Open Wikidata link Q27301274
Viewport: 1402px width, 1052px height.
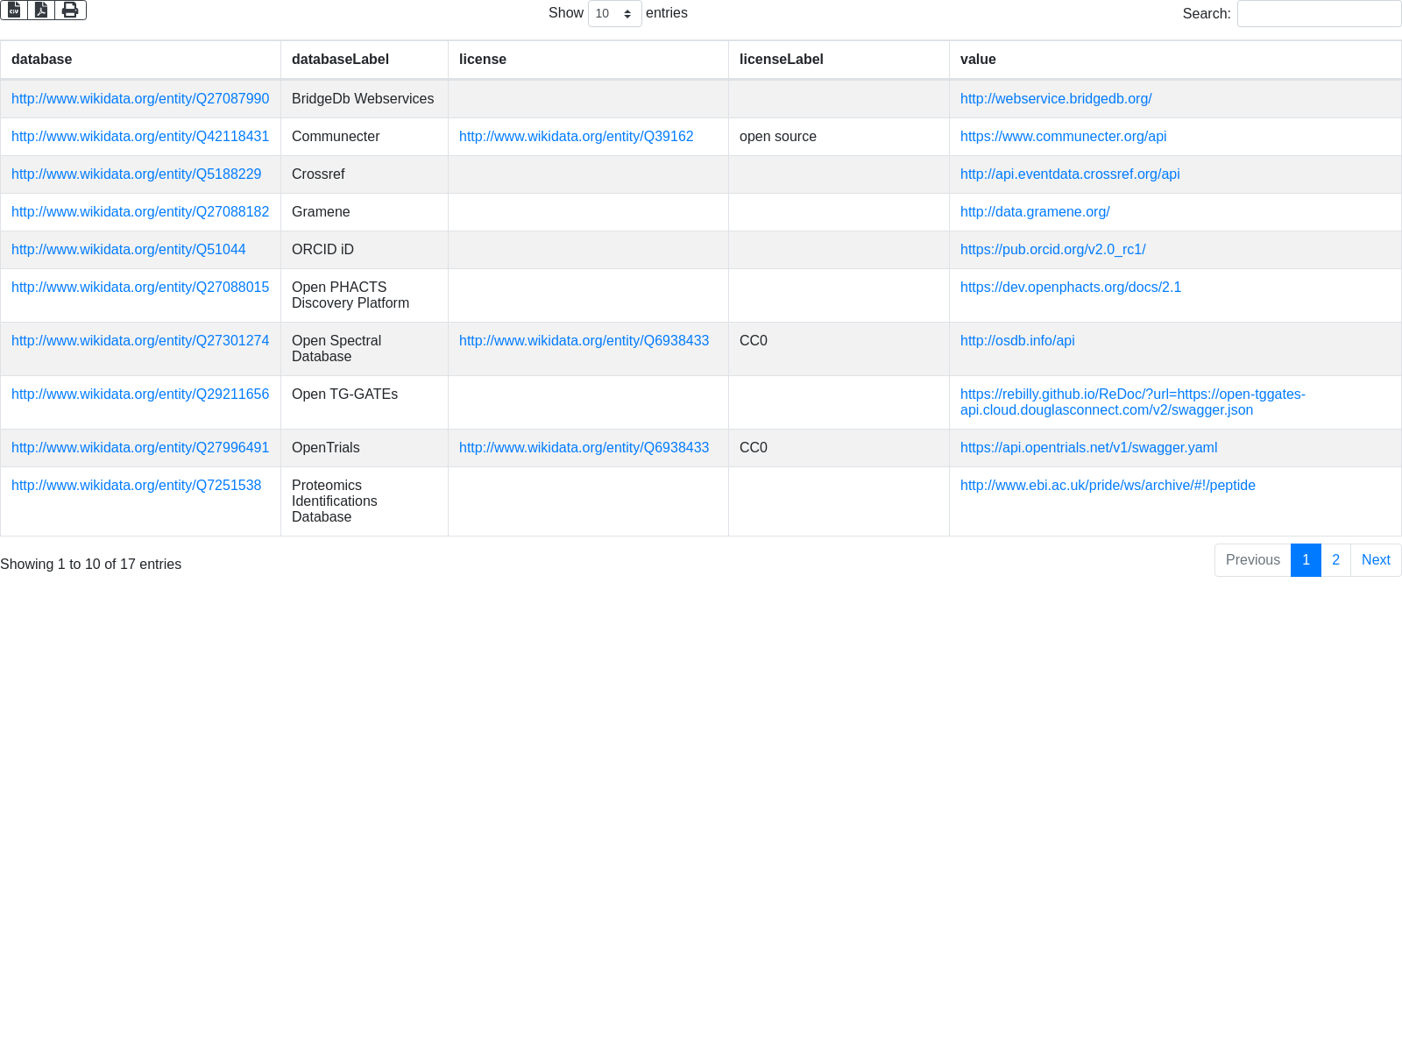click(140, 341)
